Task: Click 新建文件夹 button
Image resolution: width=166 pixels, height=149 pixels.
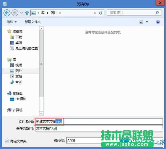Action: coord(33,22)
